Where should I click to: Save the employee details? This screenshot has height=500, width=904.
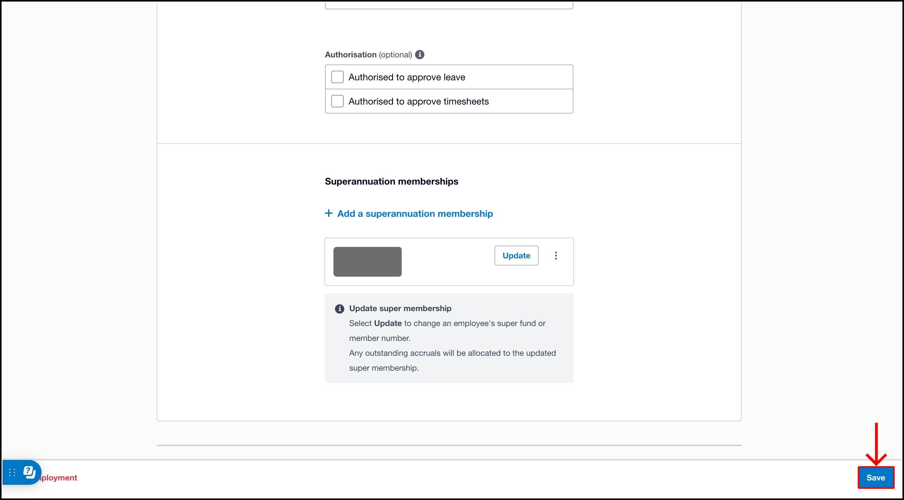(x=875, y=477)
